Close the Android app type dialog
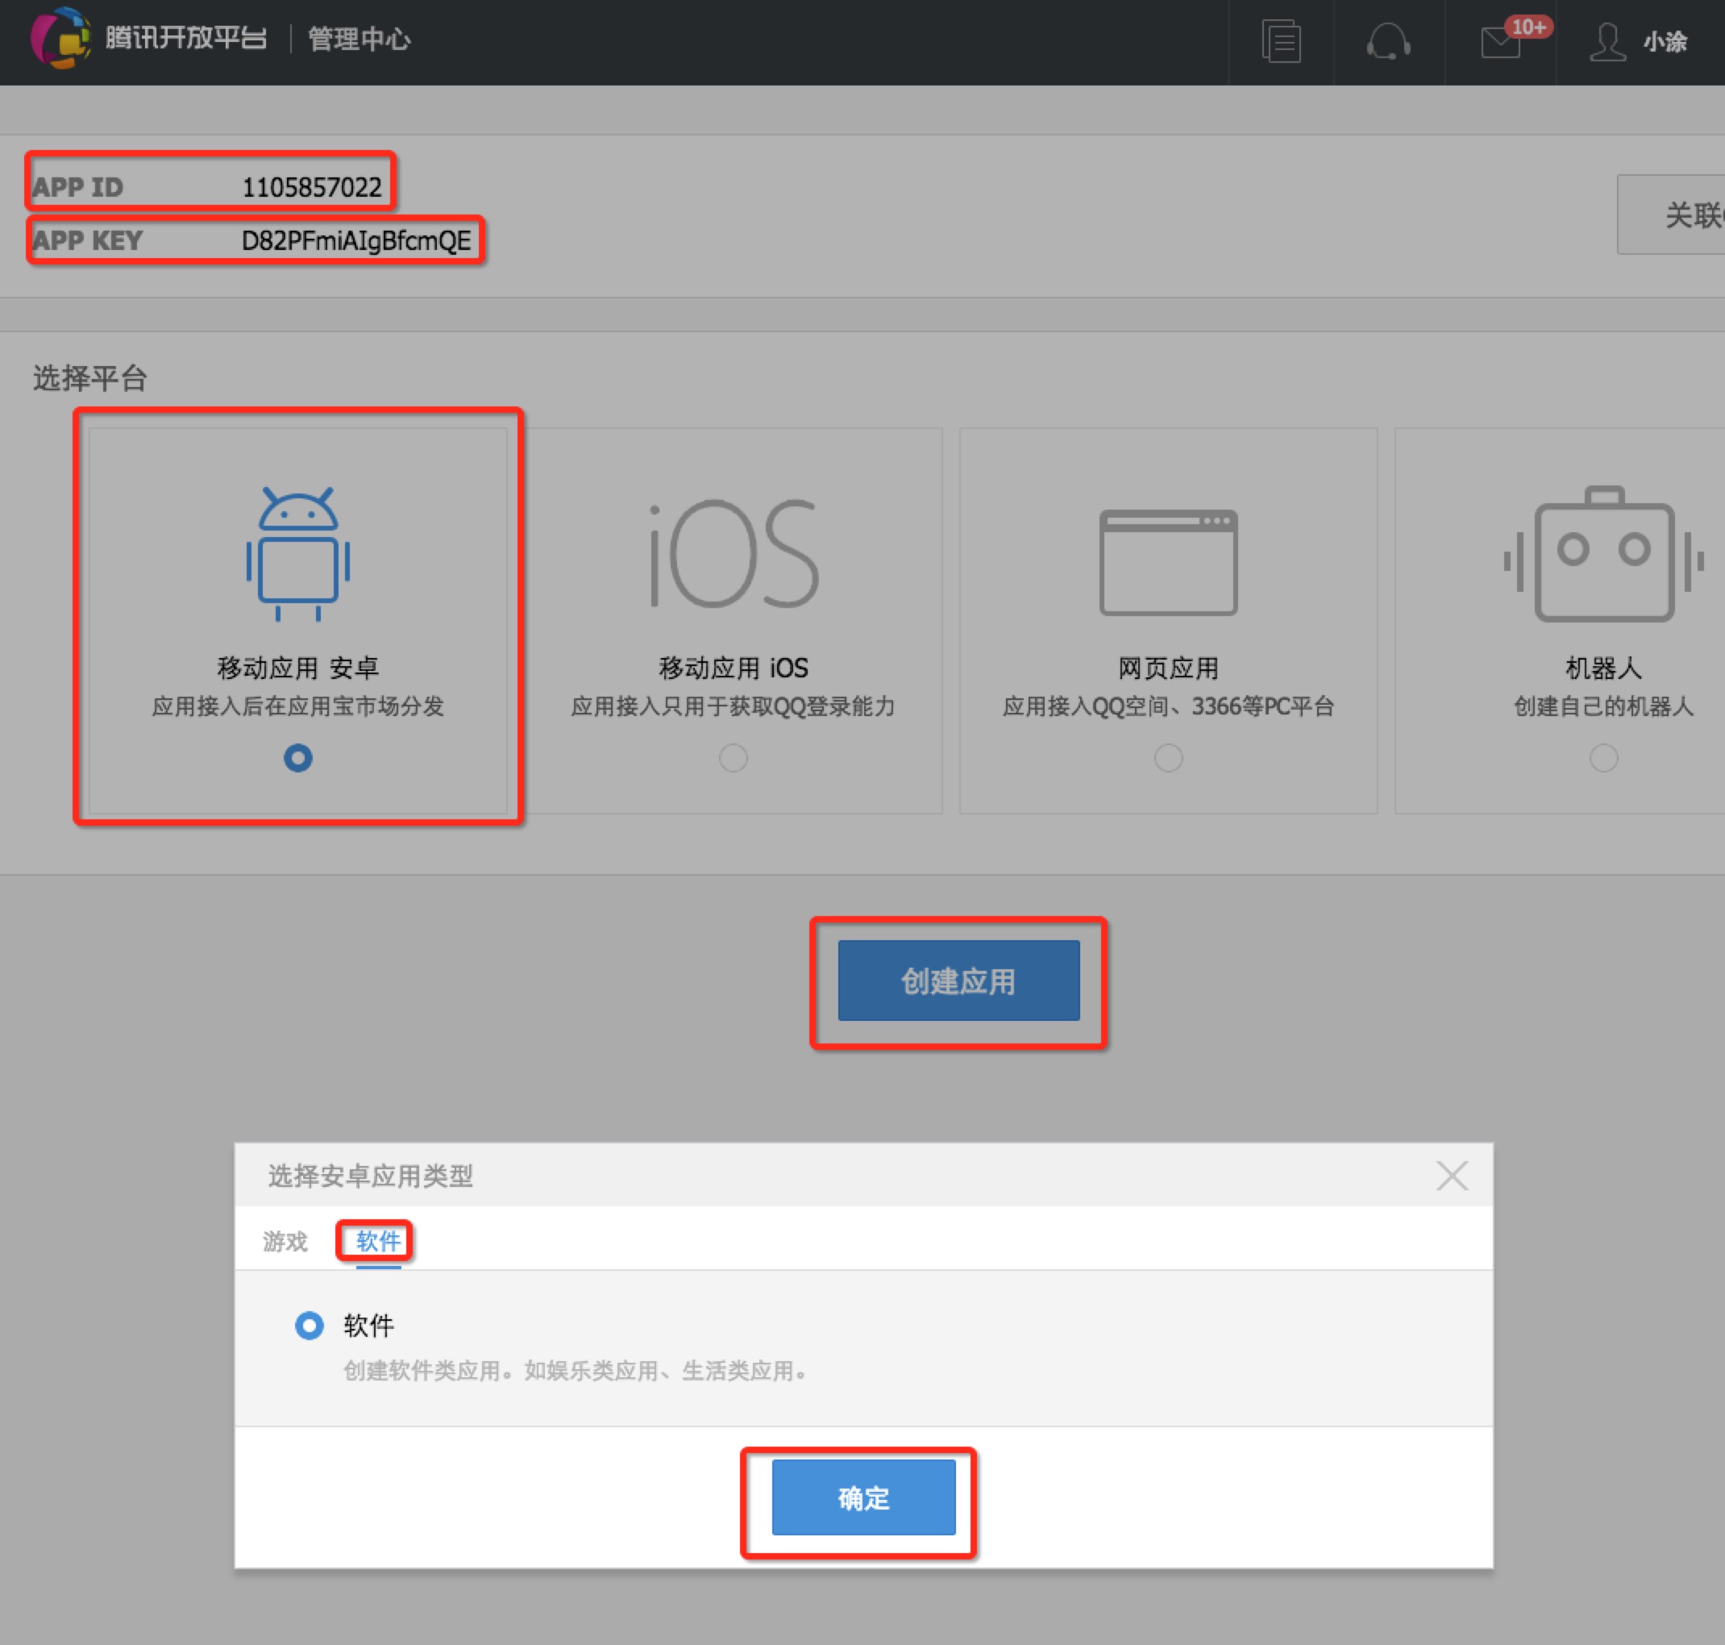The width and height of the screenshot is (1725, 1645). pos(1452,1175)
